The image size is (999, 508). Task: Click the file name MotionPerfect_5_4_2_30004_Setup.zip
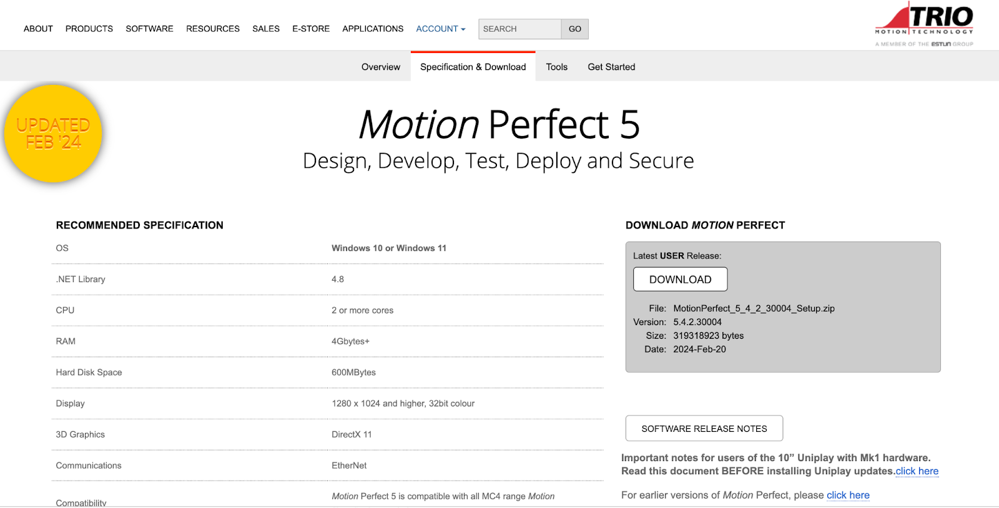point(754,308)
